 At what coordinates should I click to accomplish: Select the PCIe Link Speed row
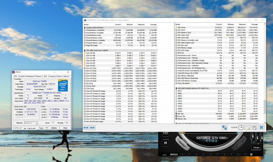coord(217,83)
